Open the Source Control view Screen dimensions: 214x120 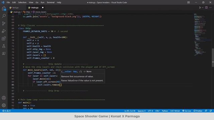(x=4, y=23)
